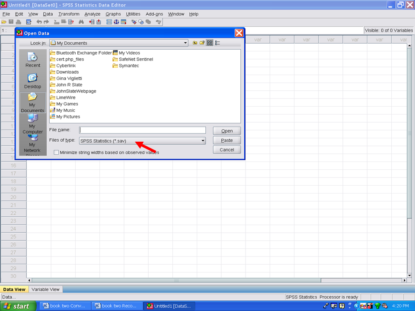
Task: Switch to the Details view icon
Action: pyautogui.click(x=217, y=43)
